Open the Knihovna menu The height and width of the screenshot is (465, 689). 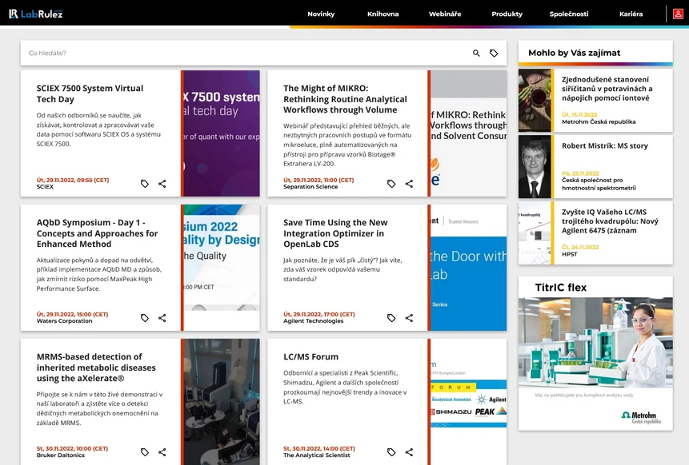[383, 14]
